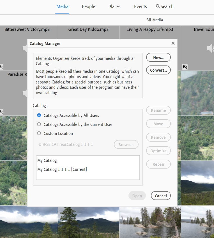This screenshot has height=238, width=214.
Task: Cancel the Catalog Manager dialog
Action: point(161,196)
